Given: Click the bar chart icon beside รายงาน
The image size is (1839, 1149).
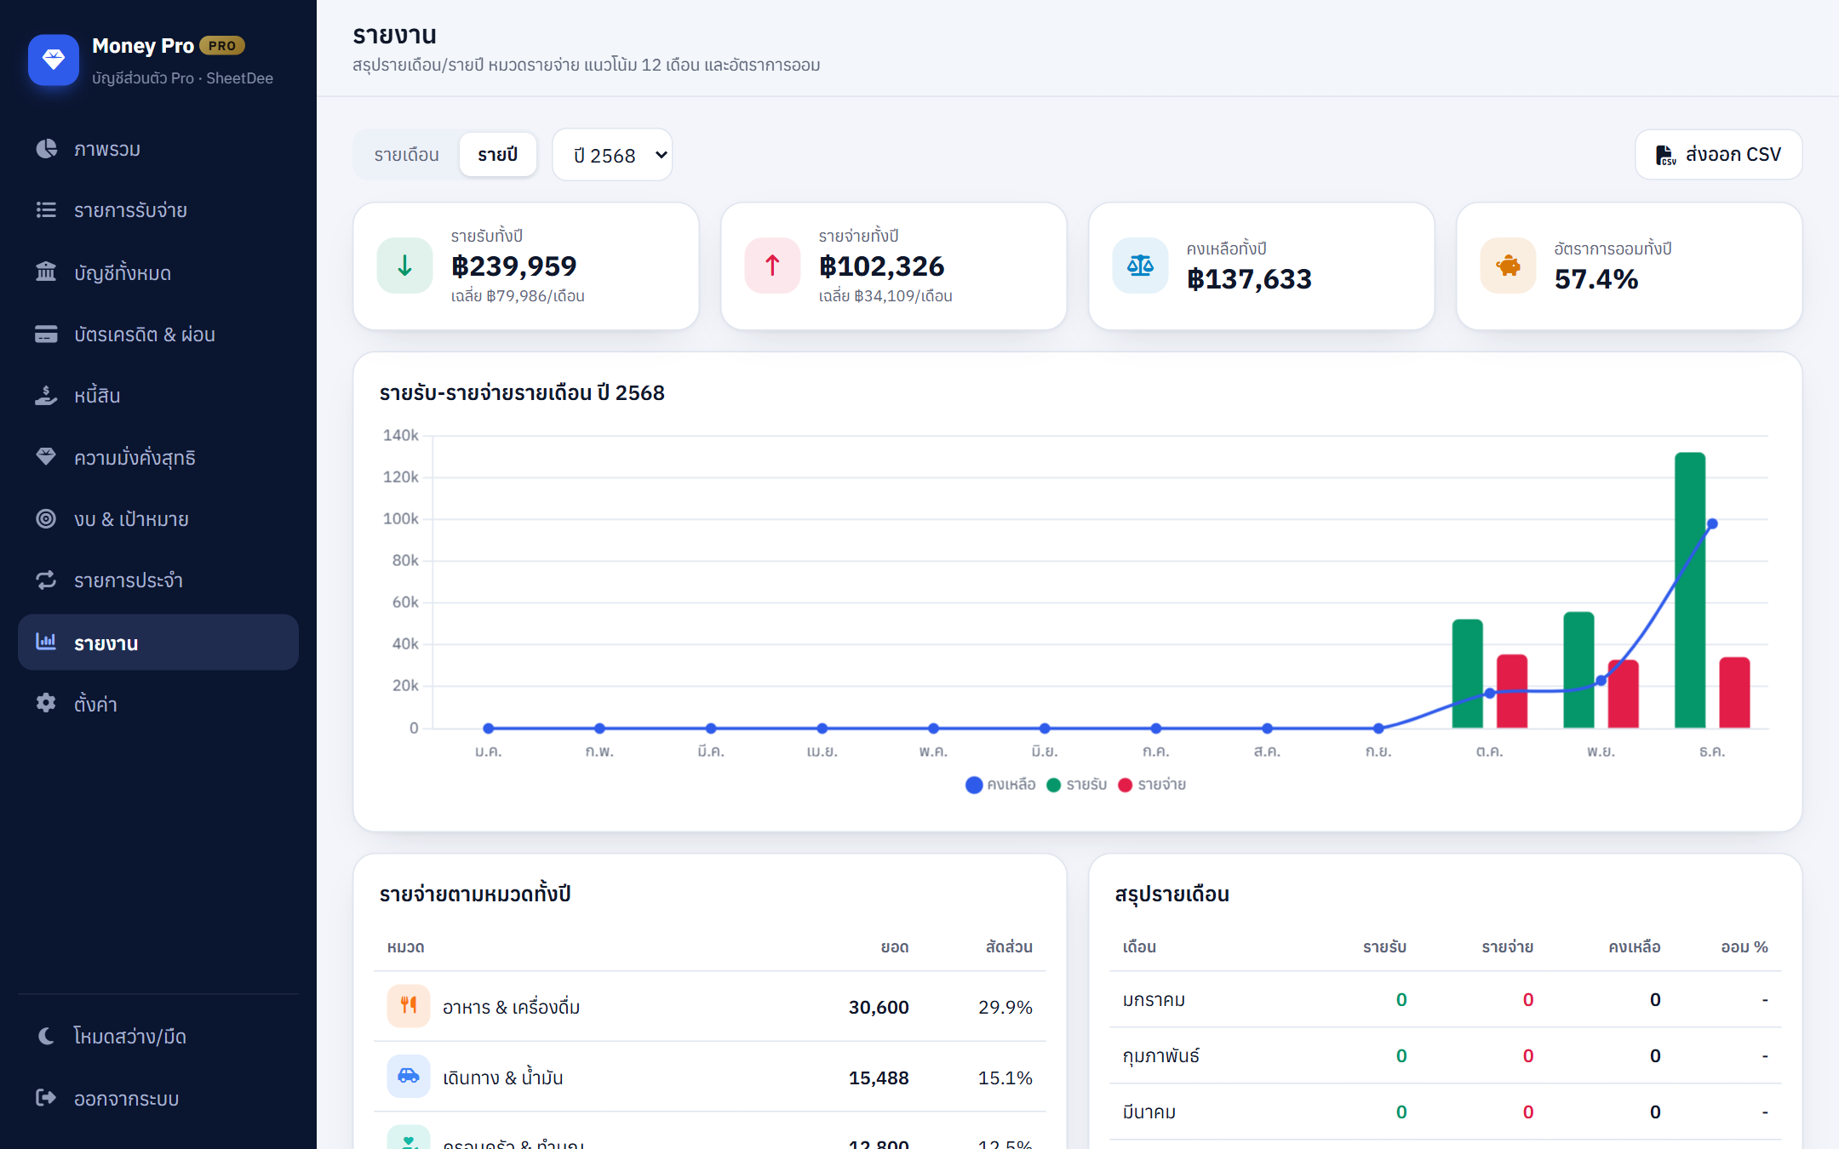Looking at the screenshot, I should coord(46,642).
